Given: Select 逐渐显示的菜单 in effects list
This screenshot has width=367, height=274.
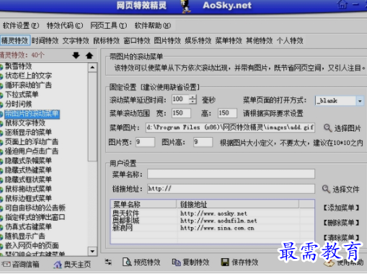Looking at the screenshot, I should (x=28, y=132).
